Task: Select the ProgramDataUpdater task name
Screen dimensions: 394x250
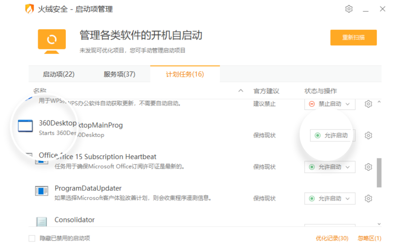Action: pos(88,188)
